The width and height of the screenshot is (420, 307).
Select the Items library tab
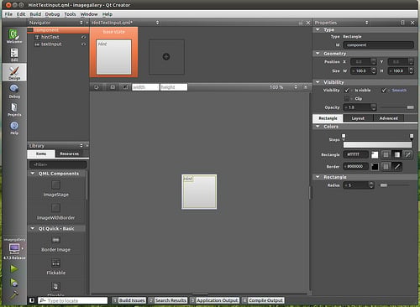41,153
